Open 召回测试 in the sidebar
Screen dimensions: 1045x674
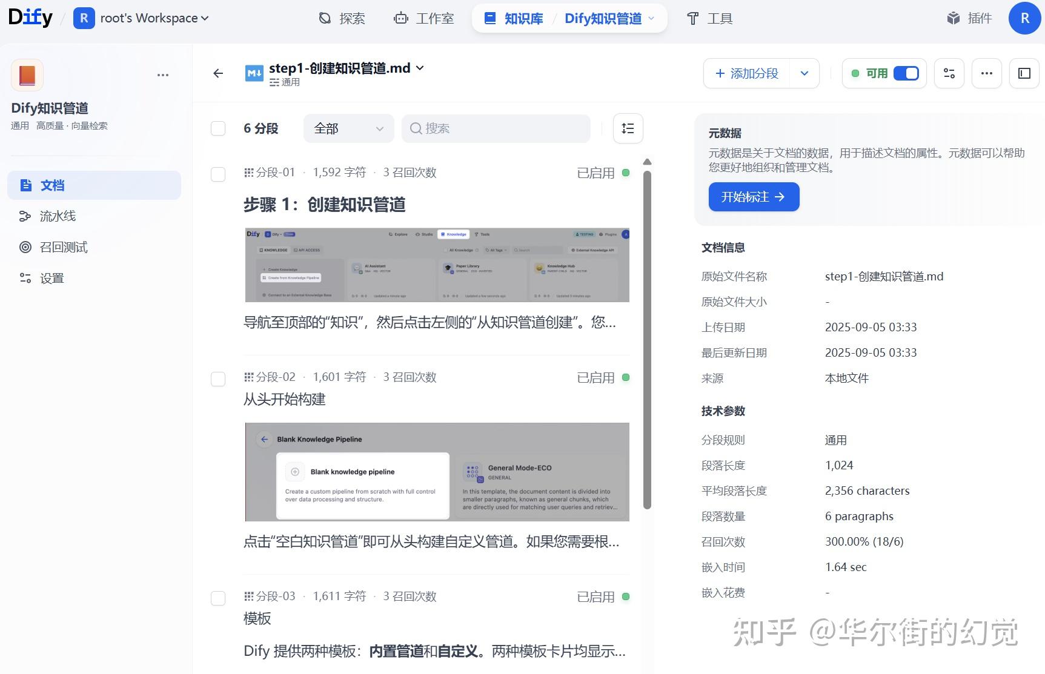[63, 247]
